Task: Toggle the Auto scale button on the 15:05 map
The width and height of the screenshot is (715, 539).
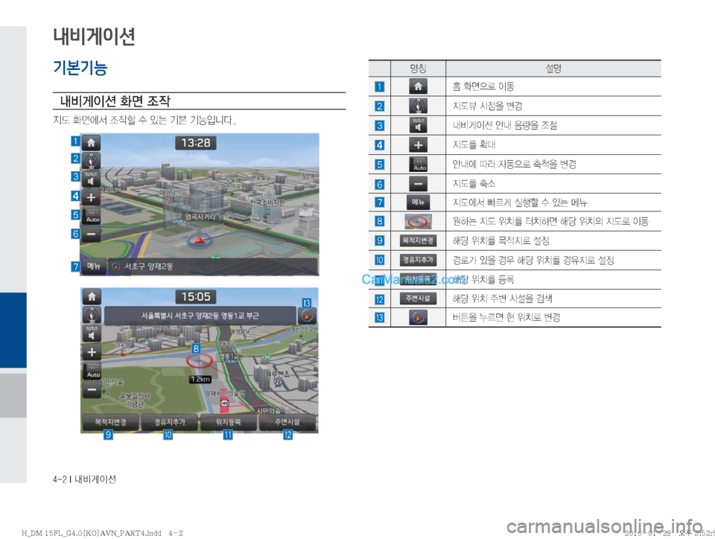Action: pos(92,371)
